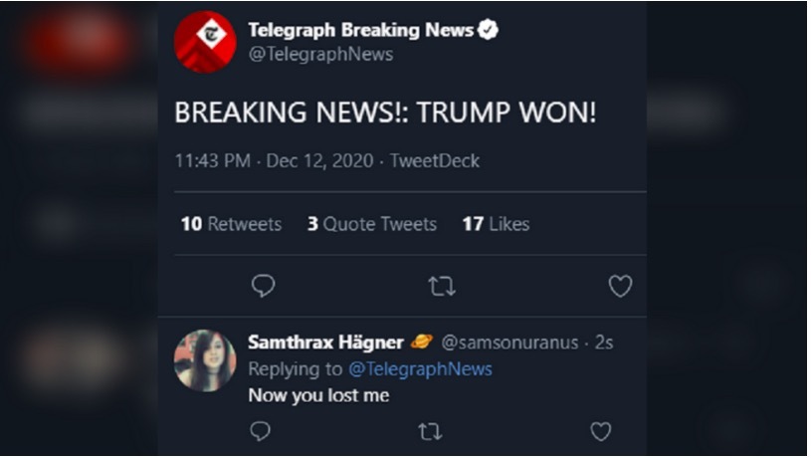Viewport: 811px width, 458px height.
Task: Click the TweetDeck source label
Action: pyautogui.click(x=435, y=161)
